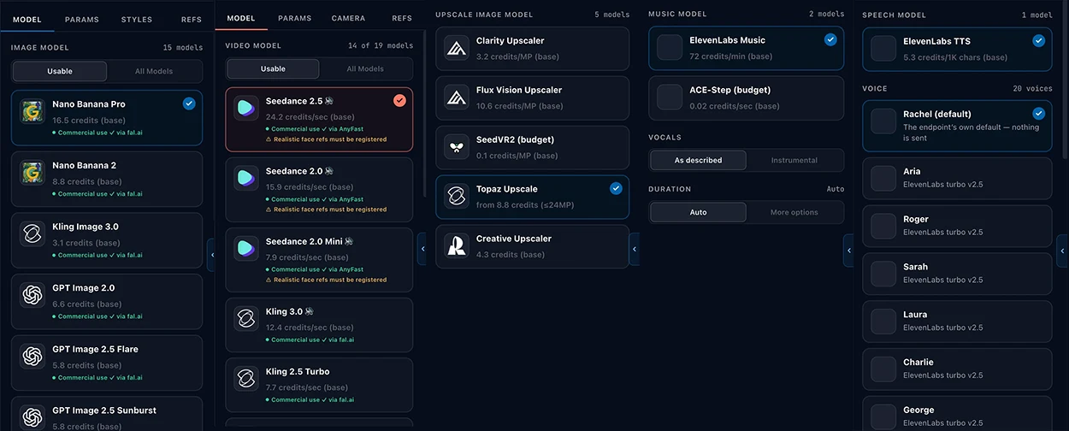Switch to the image panel REFS tab
The height and width of the screenshot is (431, 1069).
[x=192, y=19]
